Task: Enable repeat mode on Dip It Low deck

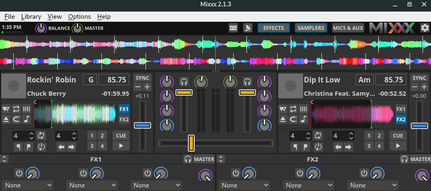Action: point(294,109)
